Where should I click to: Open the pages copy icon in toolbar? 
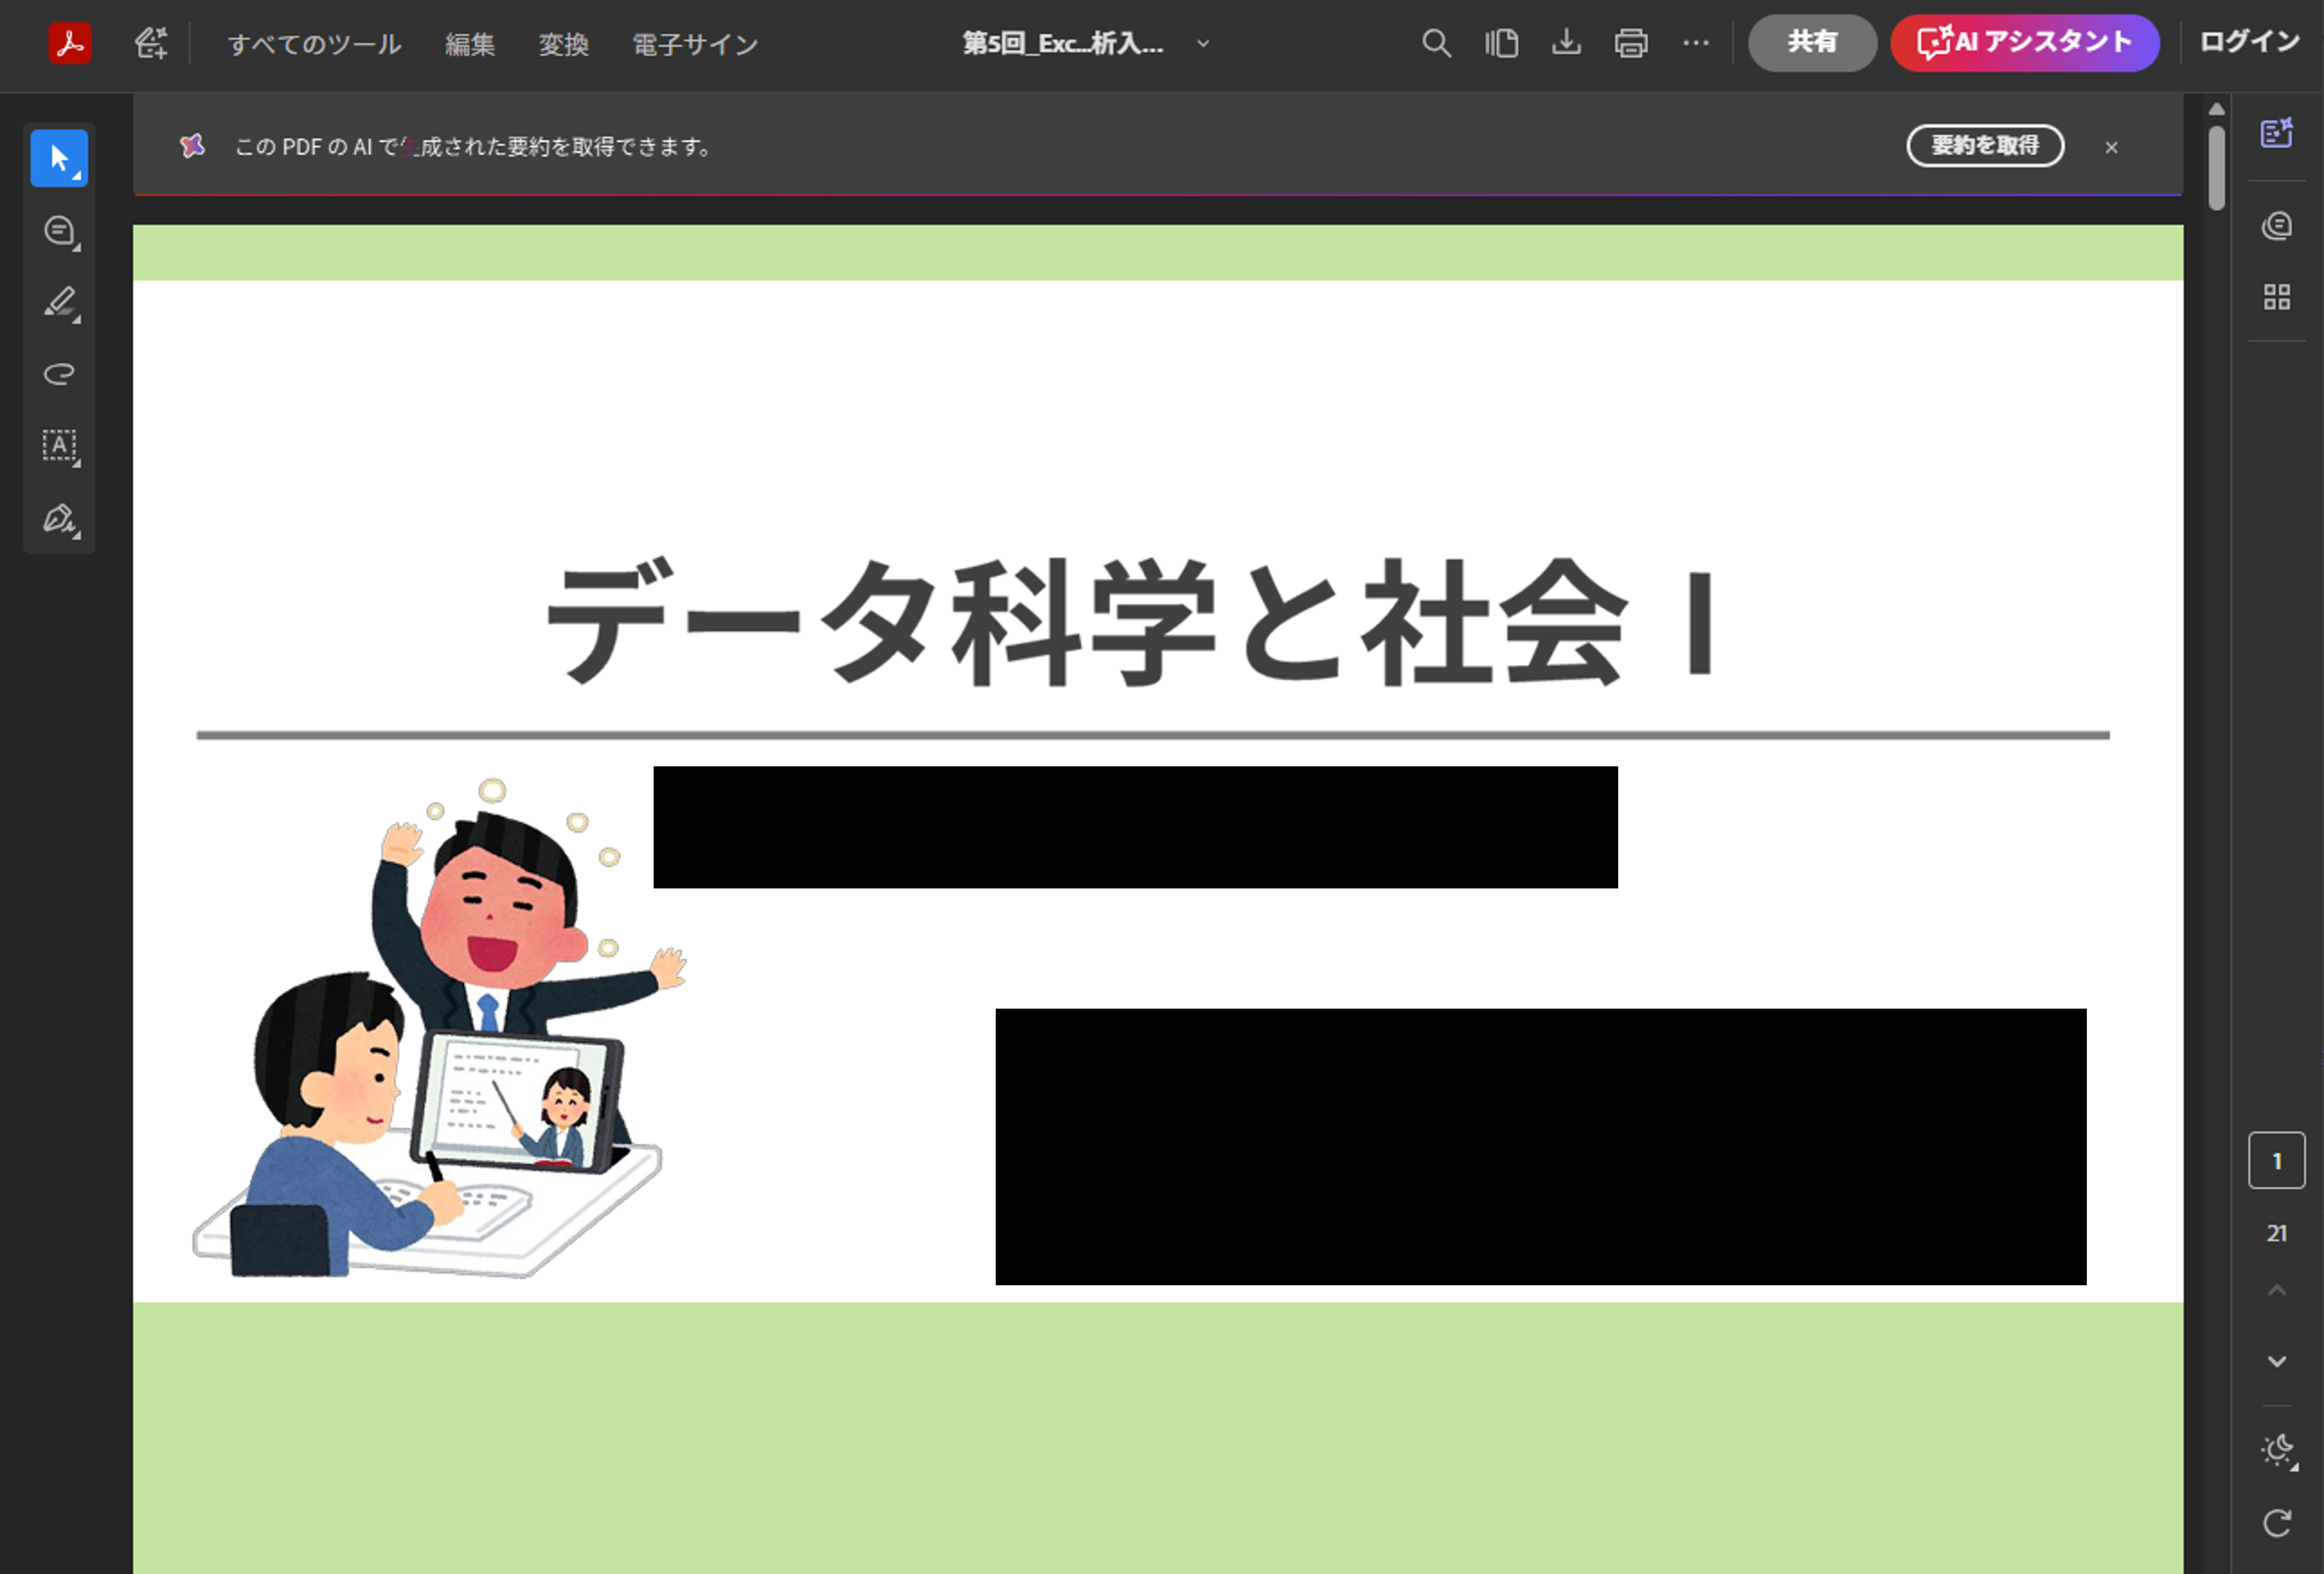(1501, 43)
